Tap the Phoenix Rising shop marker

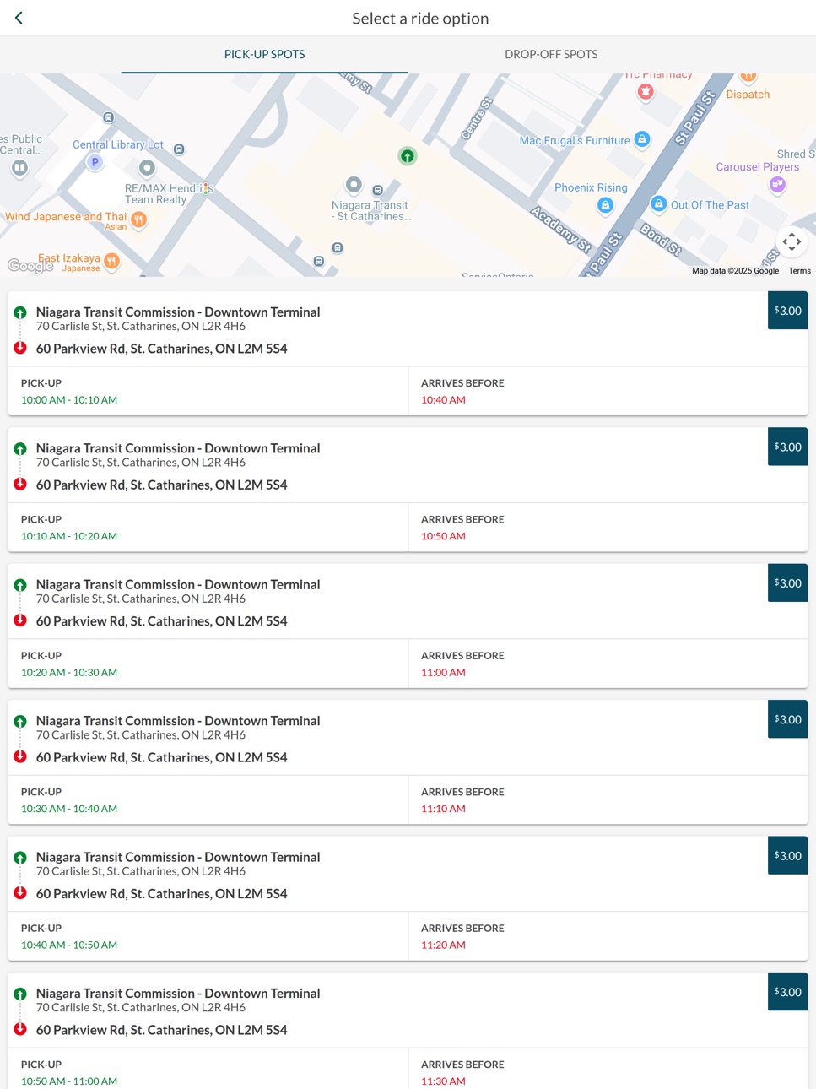pyautogui.click(x=605, y=205)
